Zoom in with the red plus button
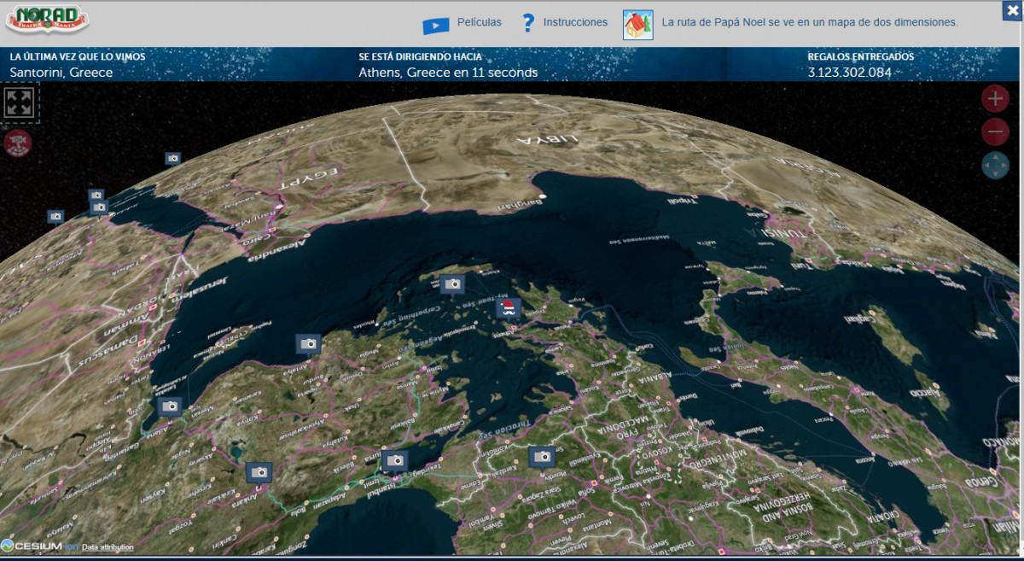The width and height of the screenshot is (1024, 561). (x=995, y=99)
